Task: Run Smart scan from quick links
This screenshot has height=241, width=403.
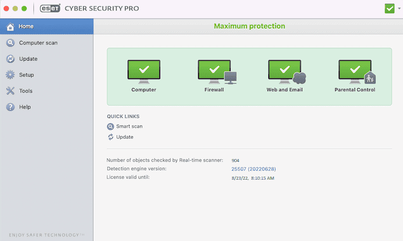Action: click(x=129, y=126)
